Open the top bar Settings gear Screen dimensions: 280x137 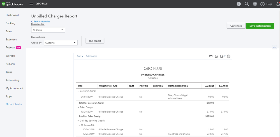(x=255, y=4)
